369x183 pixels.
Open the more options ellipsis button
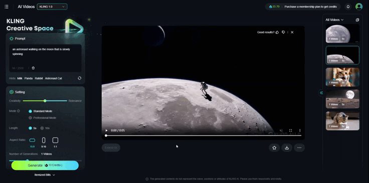[299, 148]
